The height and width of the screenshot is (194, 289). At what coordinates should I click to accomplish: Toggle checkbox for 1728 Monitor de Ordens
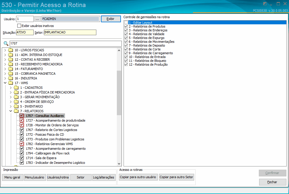[x=22, y=125]
